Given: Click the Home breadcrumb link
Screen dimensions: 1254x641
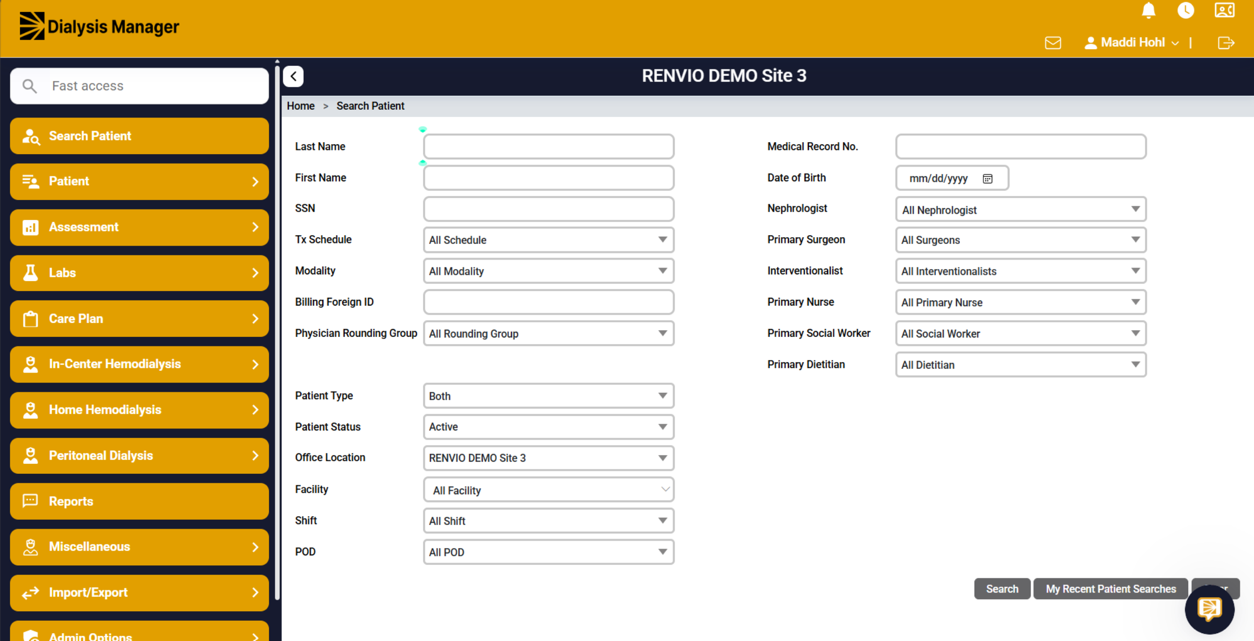Looking at the screenshot, I should coord(300,106).
